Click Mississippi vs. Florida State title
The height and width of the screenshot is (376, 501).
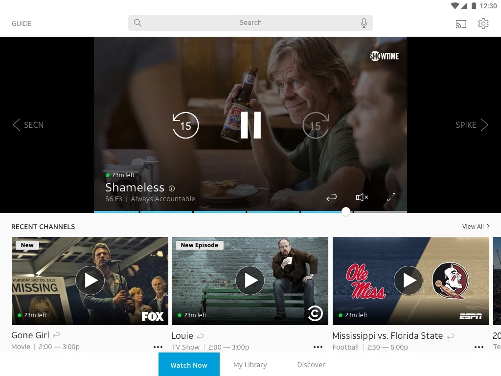[x=387, y=336]
